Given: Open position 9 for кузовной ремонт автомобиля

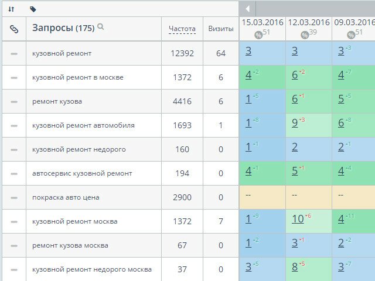Looking at the screenshot, I should (295, 123).
